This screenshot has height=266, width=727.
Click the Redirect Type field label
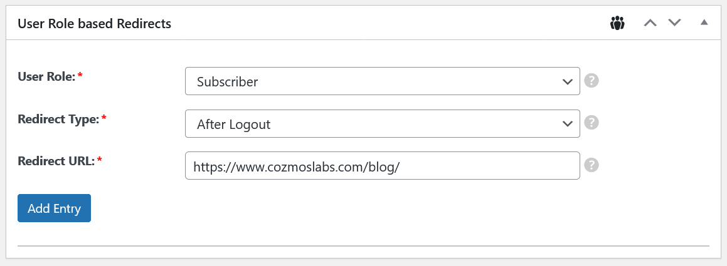tap(58, 118)
